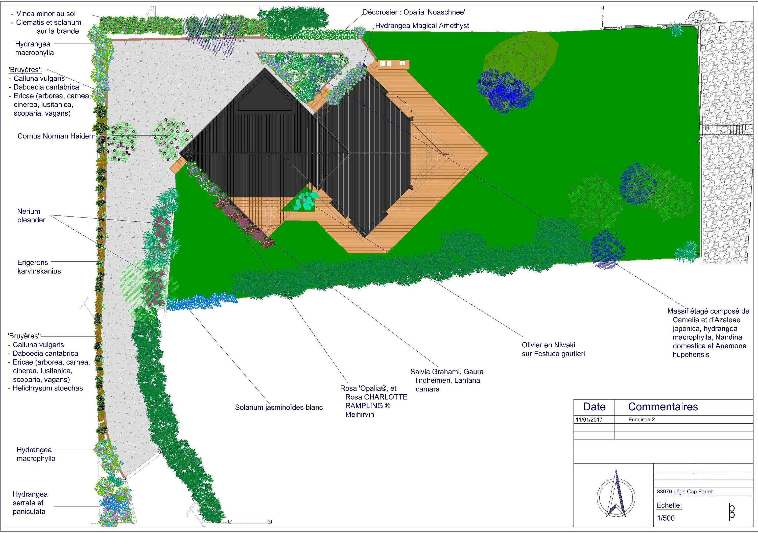Click the turquoise olive tree symbol on terrace
Viewport: 758px width, 533px height.
coord(307,201)
